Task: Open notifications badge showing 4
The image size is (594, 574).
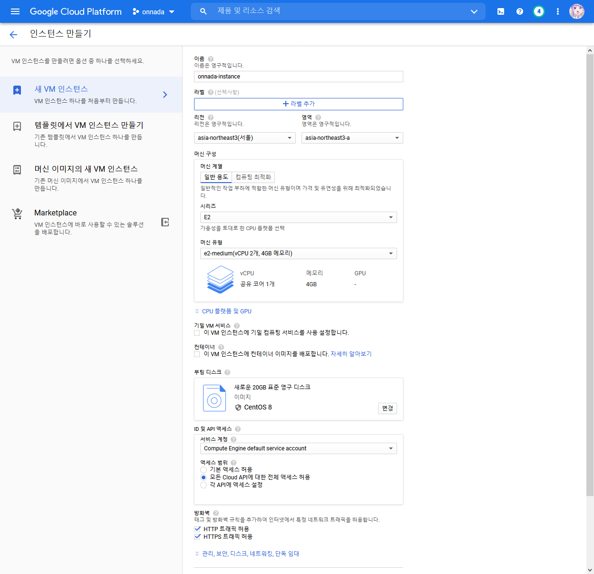Action: pyautogui.click(x=538, y=11)
